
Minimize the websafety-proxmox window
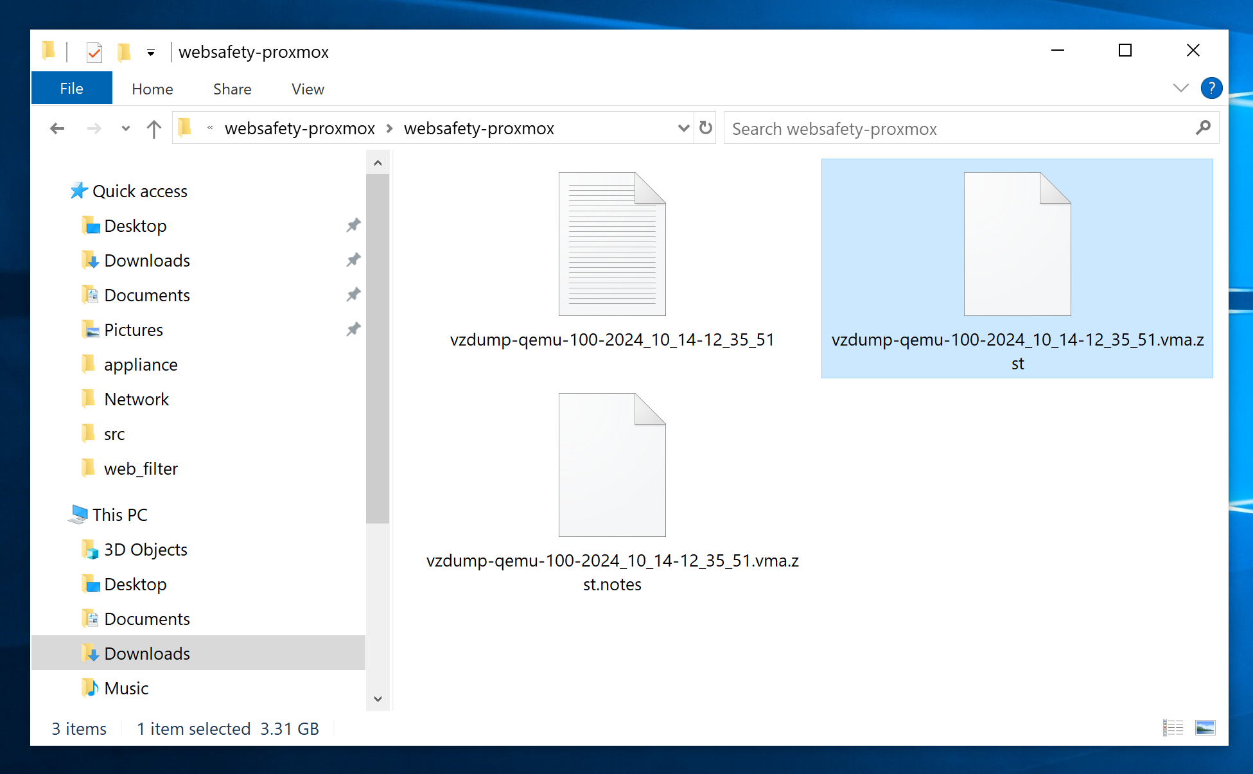click(x=1058, y=50)
